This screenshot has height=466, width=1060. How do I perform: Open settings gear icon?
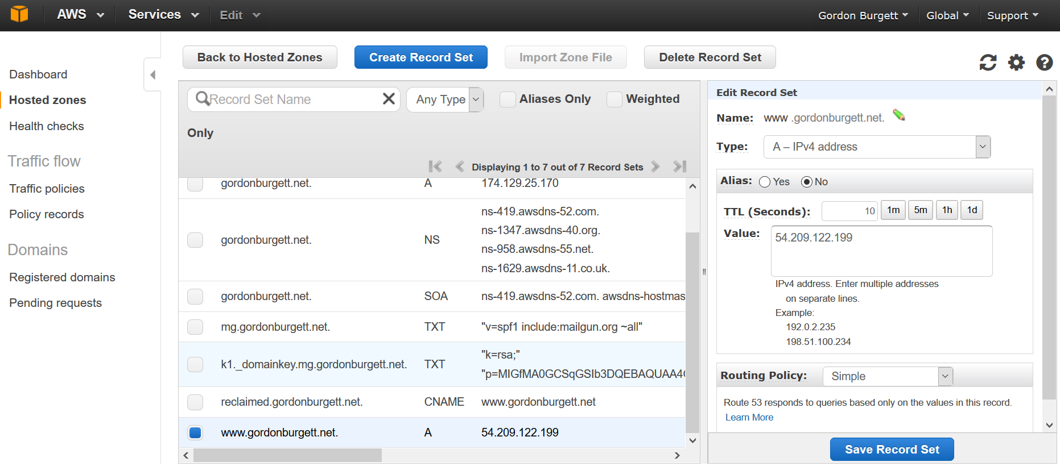1016,63
